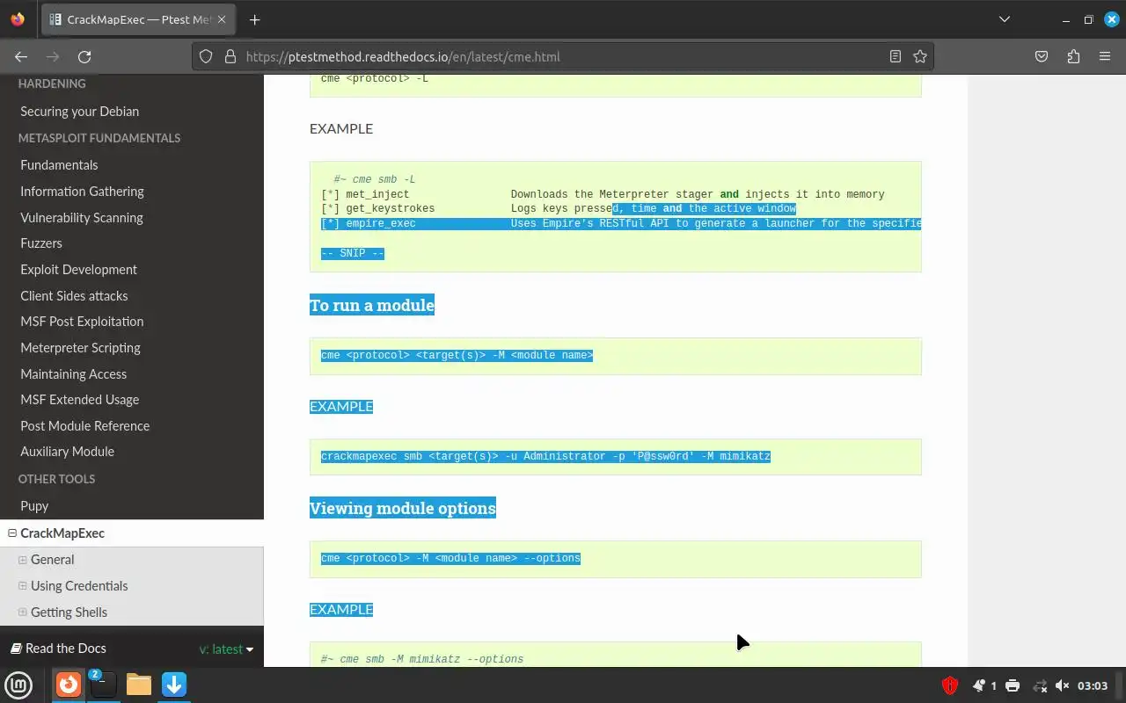The image size is (1126, 703).
Task: Open the Save to Pocket button
Action: coord(1042,56)
